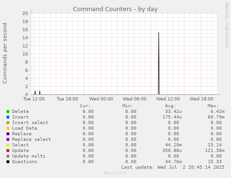Click the dark blue Replace legend swatch
Screen dimensions: 231x178
click(x=8, y=134)
